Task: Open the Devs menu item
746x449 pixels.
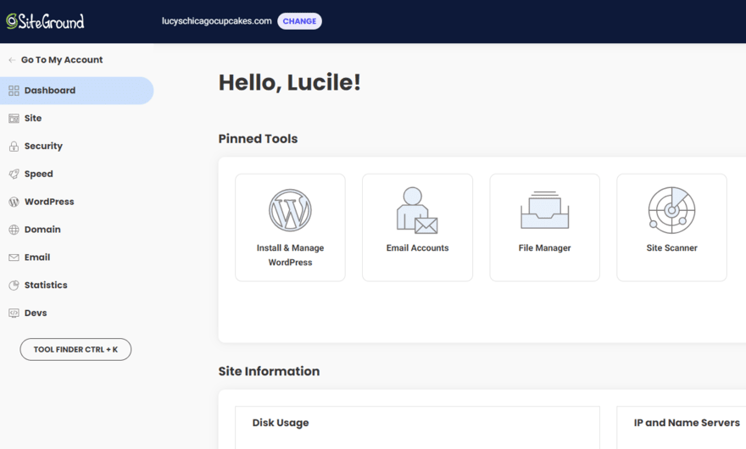Action: tap(36, 313)
